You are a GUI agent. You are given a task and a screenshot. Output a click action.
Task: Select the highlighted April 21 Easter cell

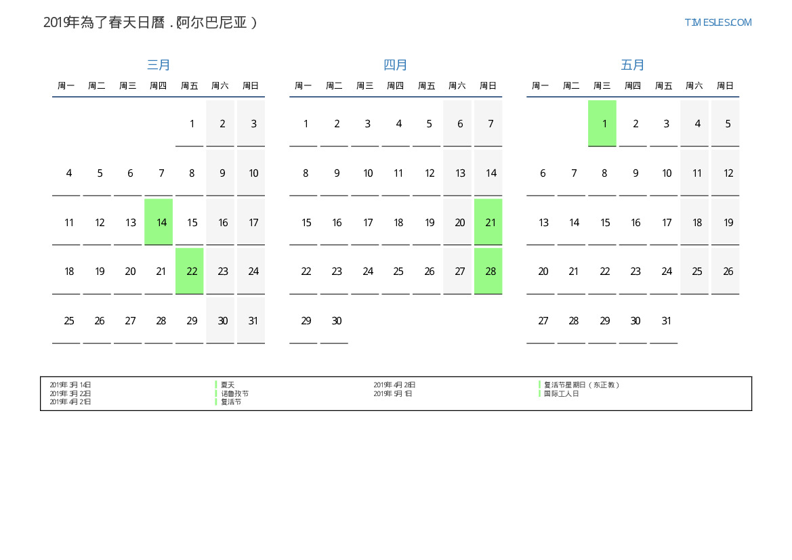click(x=488, y=222)
